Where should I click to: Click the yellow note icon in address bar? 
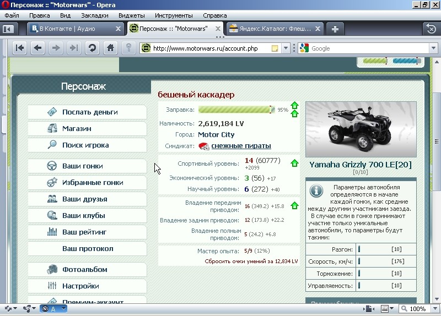pyautogui.click(x=275, y=48)
